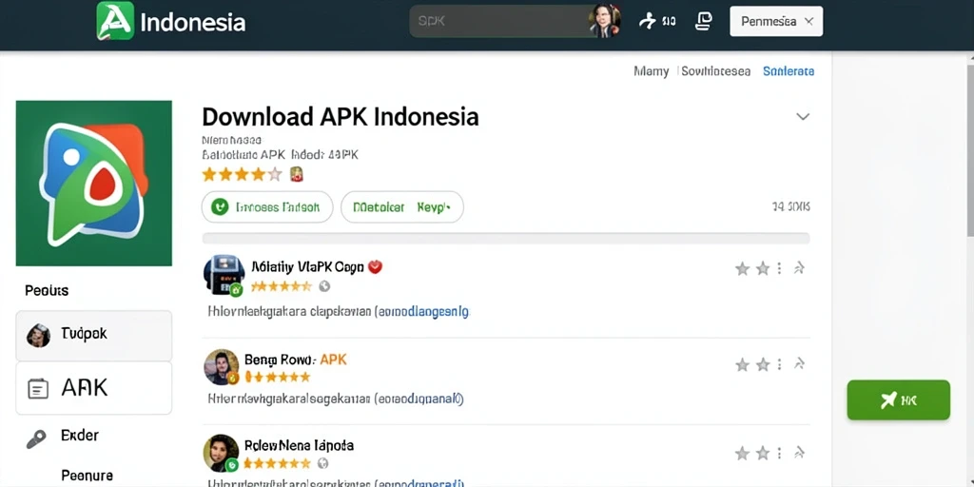This screenshot has height=487, width=974.
Task: Click the Mamy link
Action: tap(651, 71)
